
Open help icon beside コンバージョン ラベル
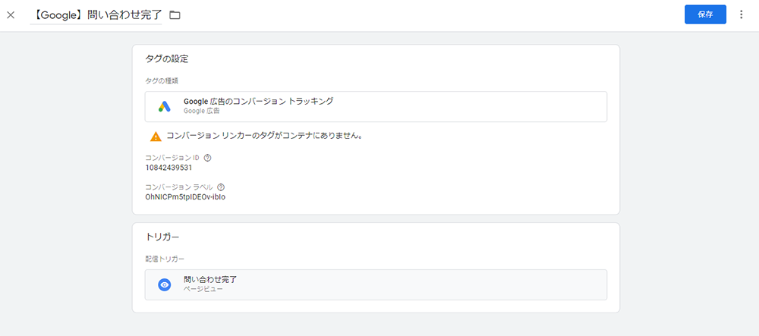(x=221, y=187)
